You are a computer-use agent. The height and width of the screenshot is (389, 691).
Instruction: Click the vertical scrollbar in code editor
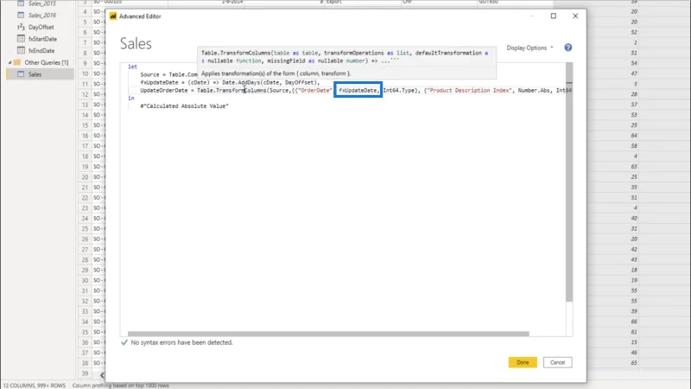(569, 182)
